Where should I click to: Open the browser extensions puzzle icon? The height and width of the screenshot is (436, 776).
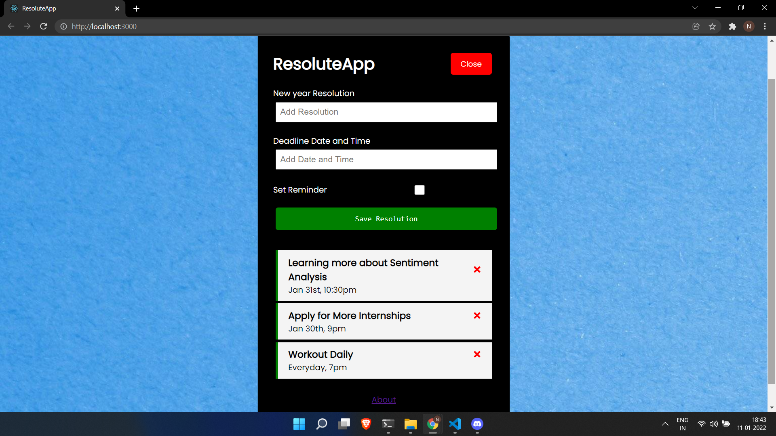(732, 27)
